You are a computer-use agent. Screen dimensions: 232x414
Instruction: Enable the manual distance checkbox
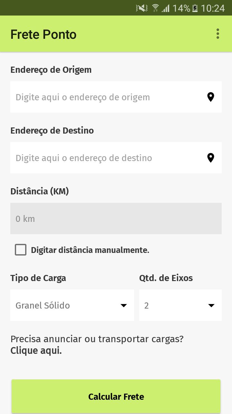[21, 250]
